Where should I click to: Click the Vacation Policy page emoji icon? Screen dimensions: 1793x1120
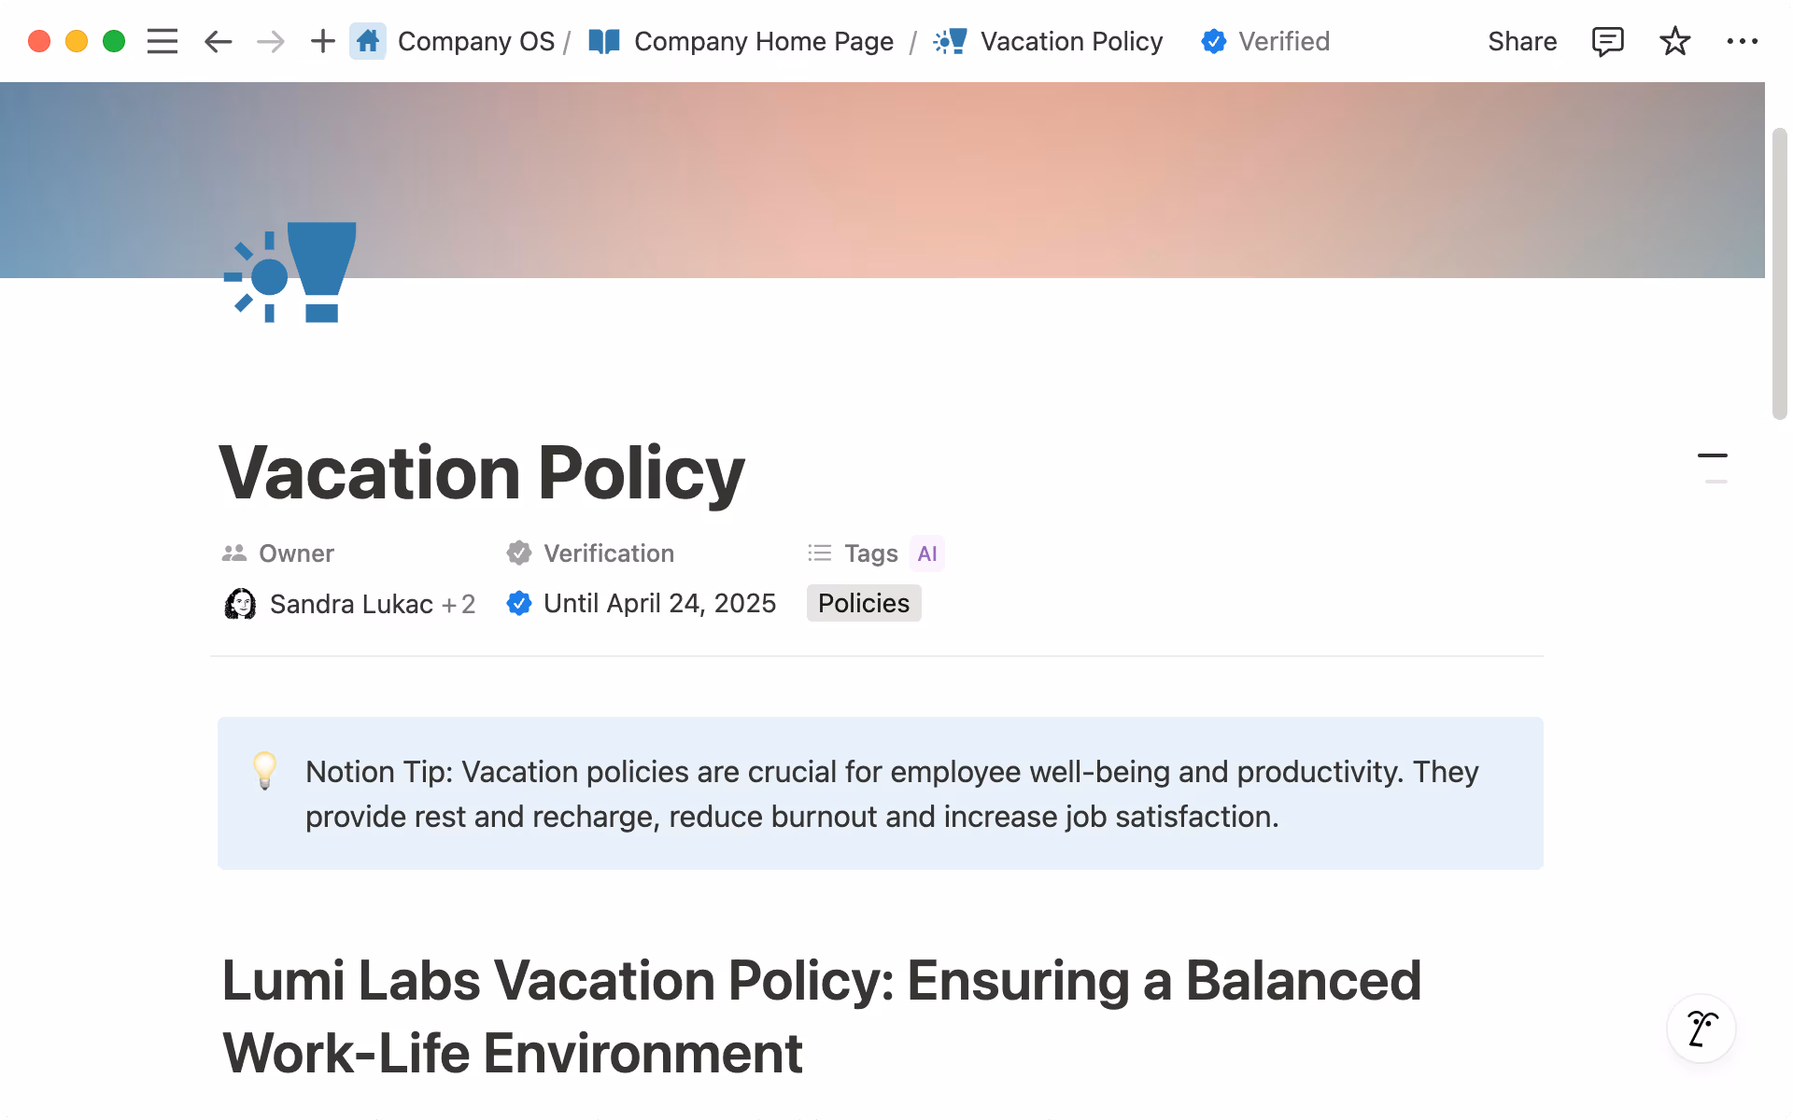[950, 41]
